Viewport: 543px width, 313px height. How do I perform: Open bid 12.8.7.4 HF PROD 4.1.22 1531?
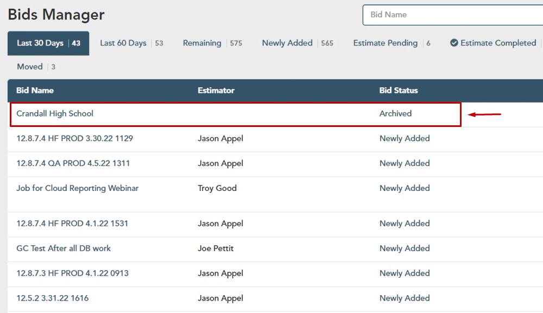coord(72,223)
